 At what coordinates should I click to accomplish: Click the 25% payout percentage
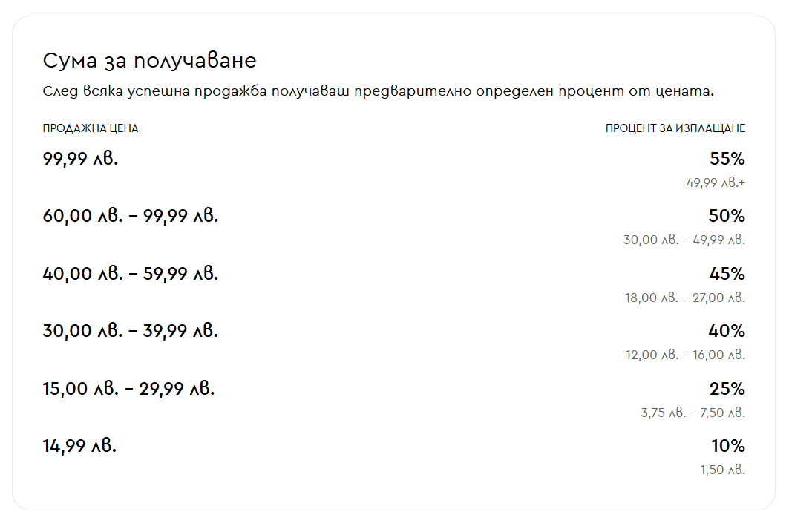click(x=727, y=389)
